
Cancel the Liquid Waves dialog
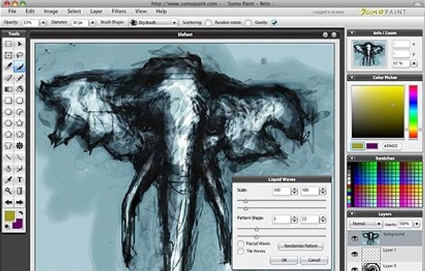(x=314, y=260)
